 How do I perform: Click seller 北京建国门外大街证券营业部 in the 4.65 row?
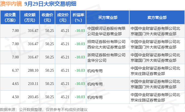click(155, 84)
